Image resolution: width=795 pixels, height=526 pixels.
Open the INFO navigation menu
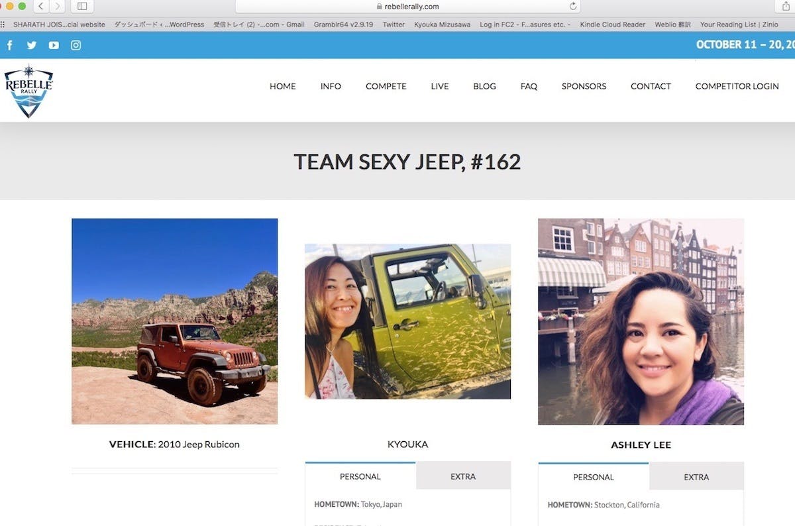tap(331, 86)
